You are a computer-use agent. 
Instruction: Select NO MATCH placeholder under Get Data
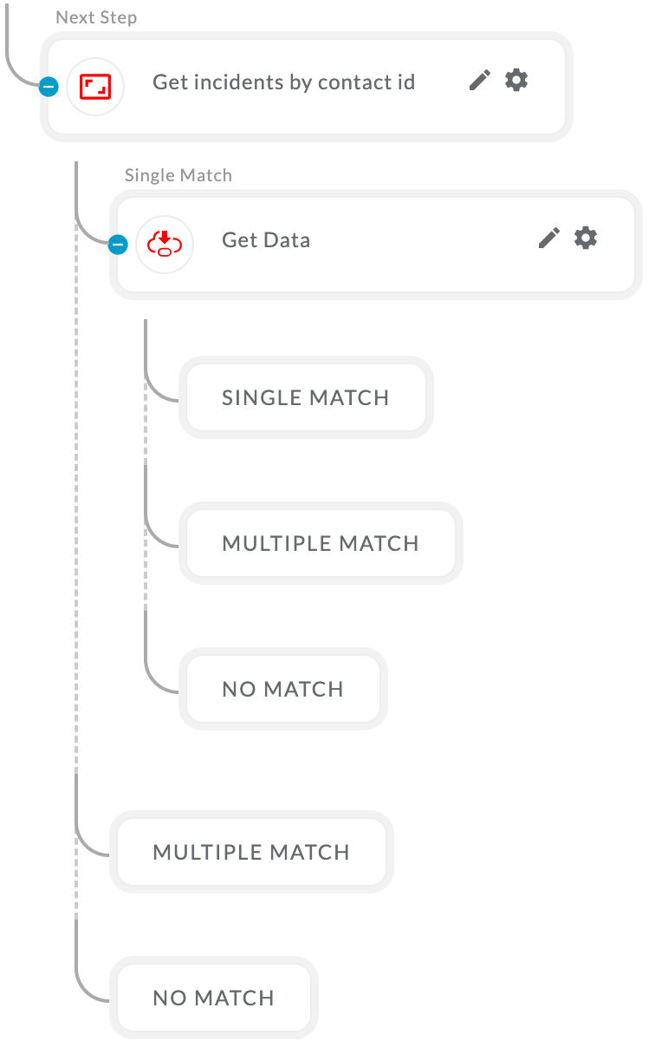pyautogui.click(x=283, y=689)
